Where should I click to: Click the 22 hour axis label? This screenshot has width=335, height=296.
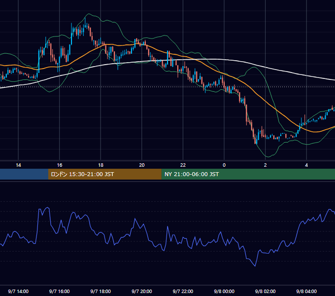tap(183, 165)
